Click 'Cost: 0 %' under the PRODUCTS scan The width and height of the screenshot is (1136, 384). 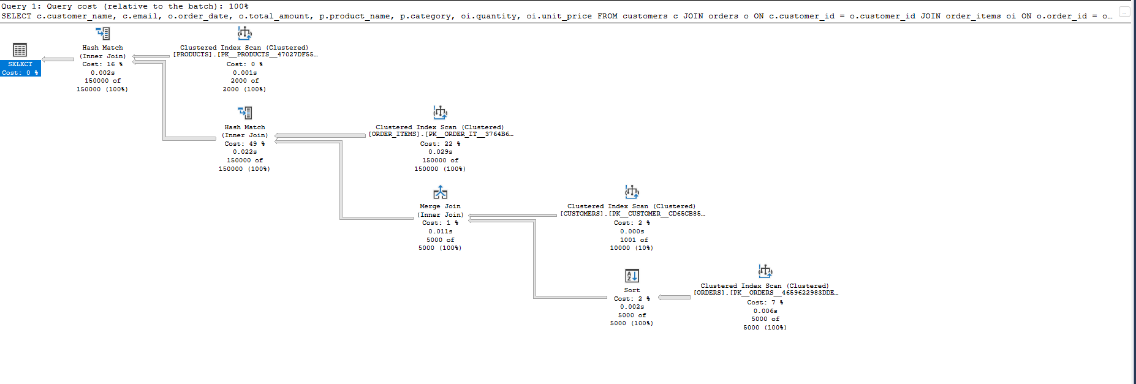(245, 64)
